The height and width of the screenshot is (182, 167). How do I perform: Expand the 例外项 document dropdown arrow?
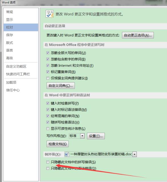[135, 154]
